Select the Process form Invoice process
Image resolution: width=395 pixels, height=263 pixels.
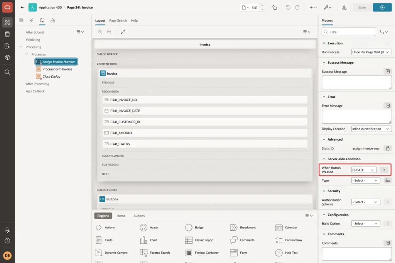(x=54, y=69)
